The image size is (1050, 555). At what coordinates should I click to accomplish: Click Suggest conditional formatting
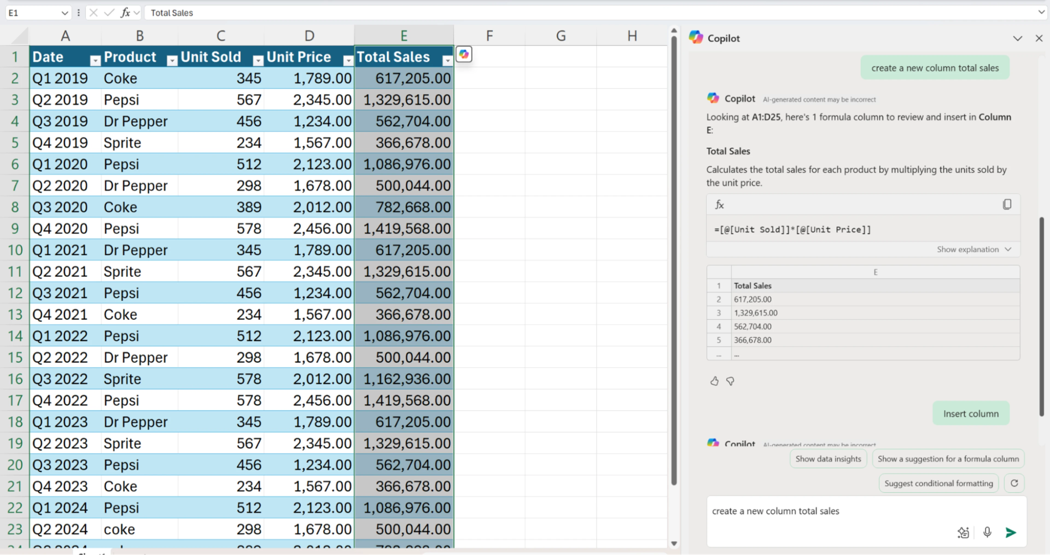(938, 483)
